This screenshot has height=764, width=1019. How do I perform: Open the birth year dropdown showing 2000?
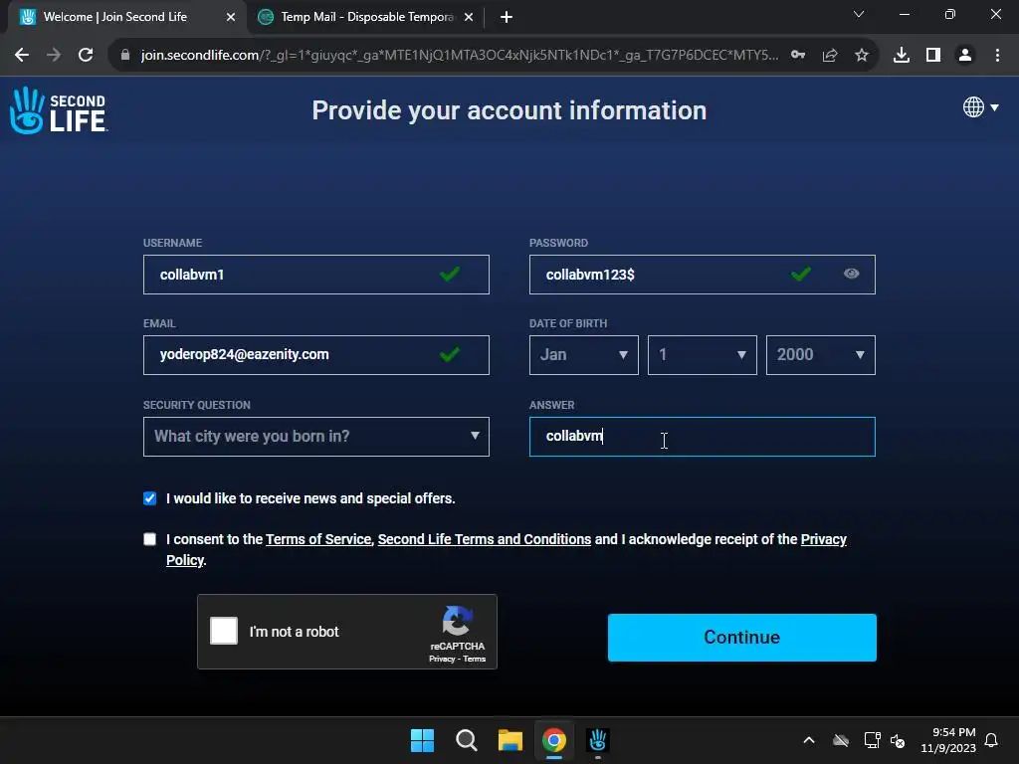point(820,355)
